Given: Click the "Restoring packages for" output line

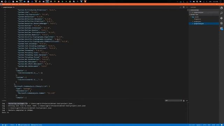Looking at the screenshot, I should (x=38, y=104).
